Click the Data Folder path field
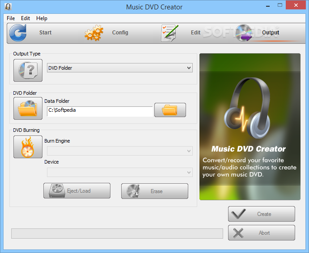The width and height of the screenshot is (309, 253). (x=100, y=111)
